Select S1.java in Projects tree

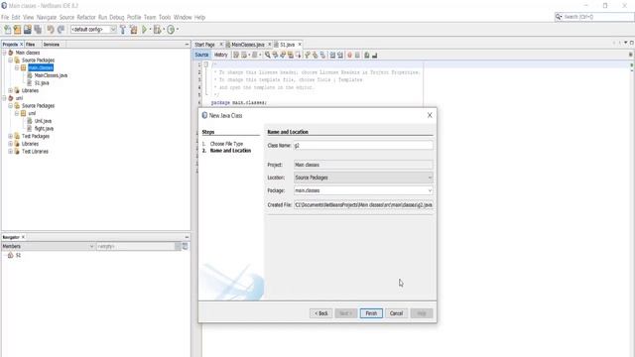coord(42,83)
